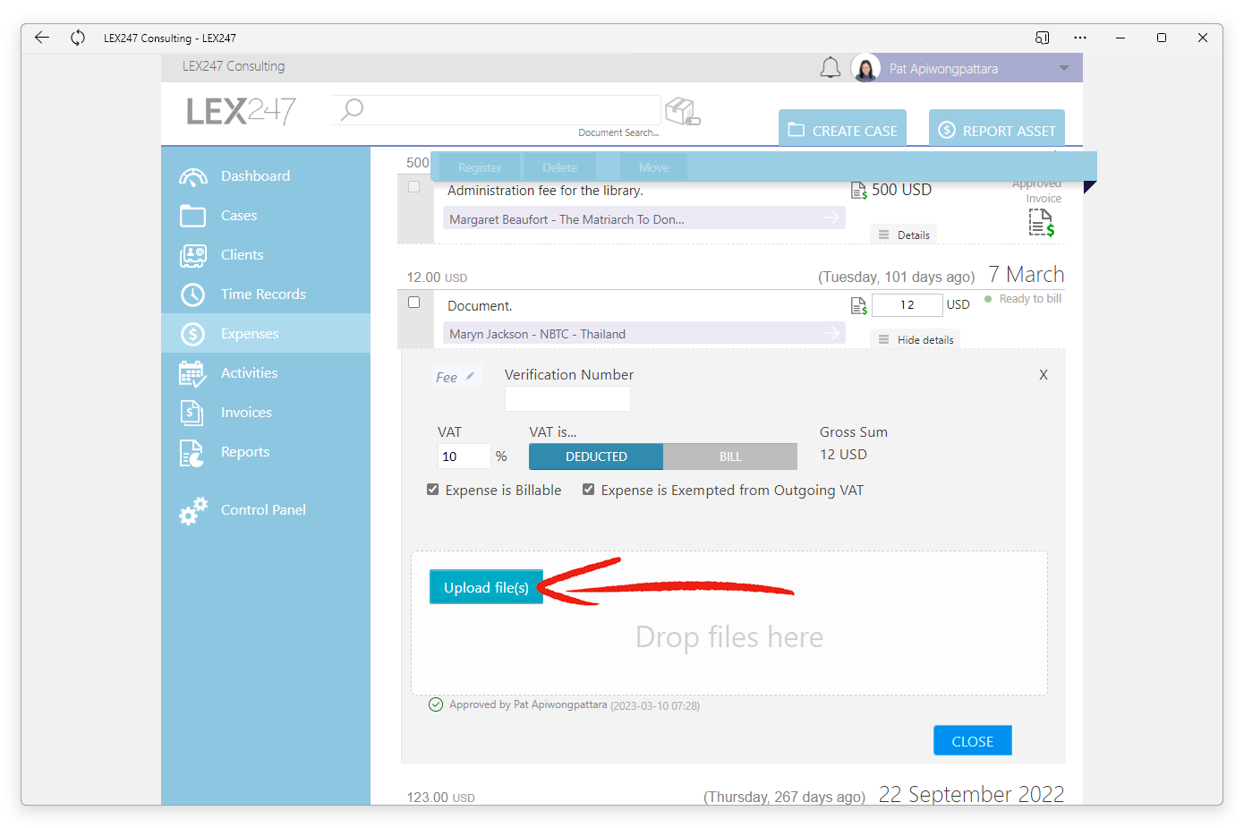
Task: Toggle Expense is Exempted from Outgoing VAT
Action: (x=589, y=490)
